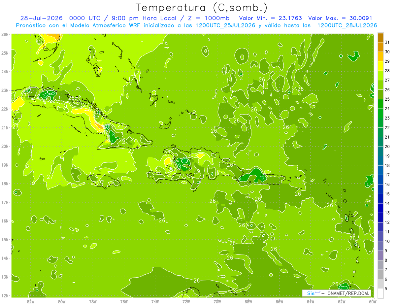Click the legend value 13
396x306 pixels.
point(387,213)
